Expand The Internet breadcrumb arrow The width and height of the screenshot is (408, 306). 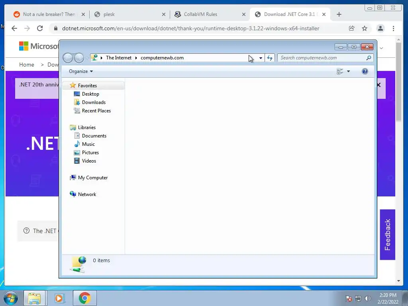pos(136,58)
